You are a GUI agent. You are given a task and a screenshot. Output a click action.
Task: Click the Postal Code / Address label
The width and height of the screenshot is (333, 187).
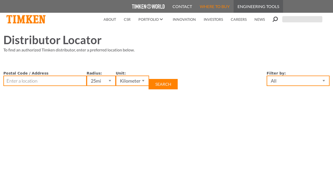click(26, 73)
